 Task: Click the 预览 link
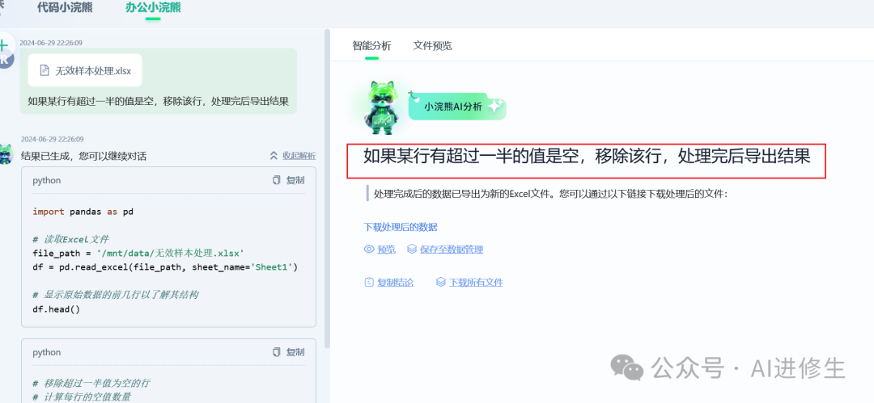click(x=386, y=250)
